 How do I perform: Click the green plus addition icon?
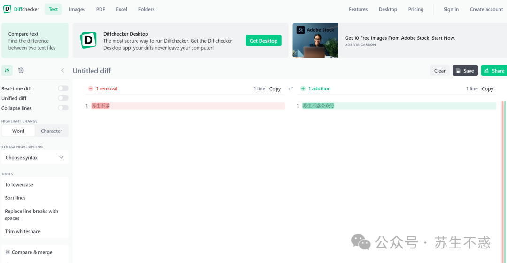303,88
